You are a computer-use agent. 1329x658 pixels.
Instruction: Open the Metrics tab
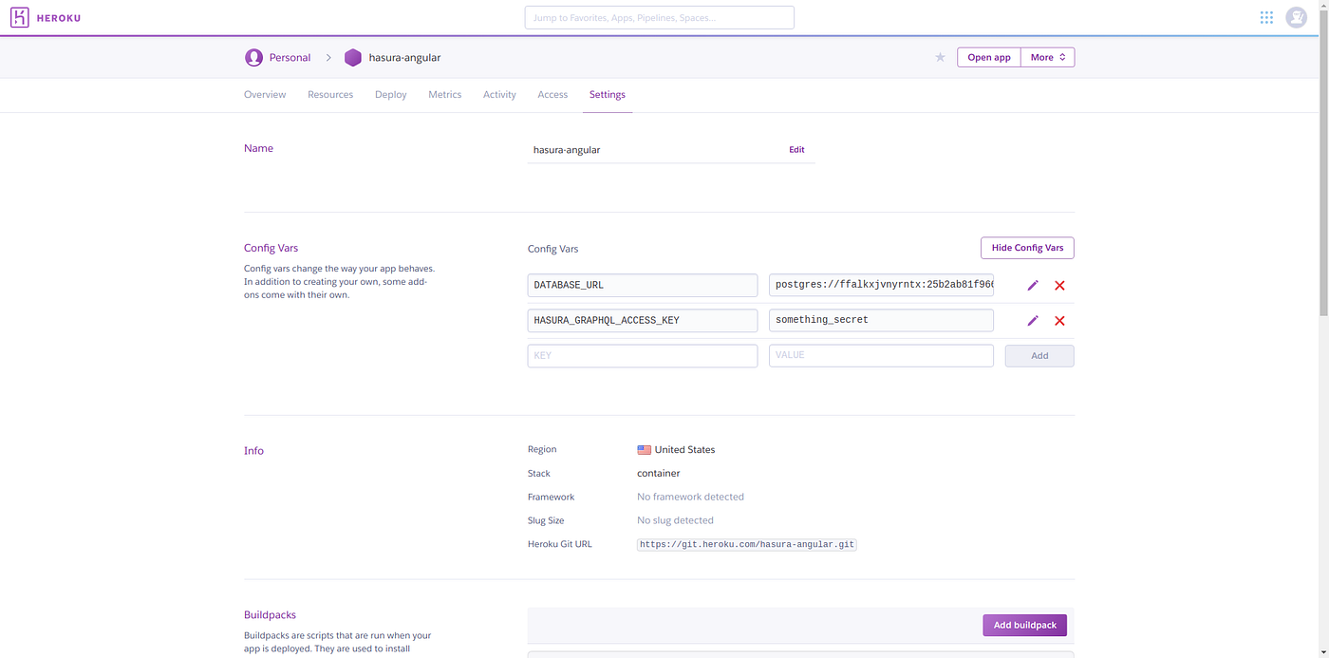[x=444, y=94]
